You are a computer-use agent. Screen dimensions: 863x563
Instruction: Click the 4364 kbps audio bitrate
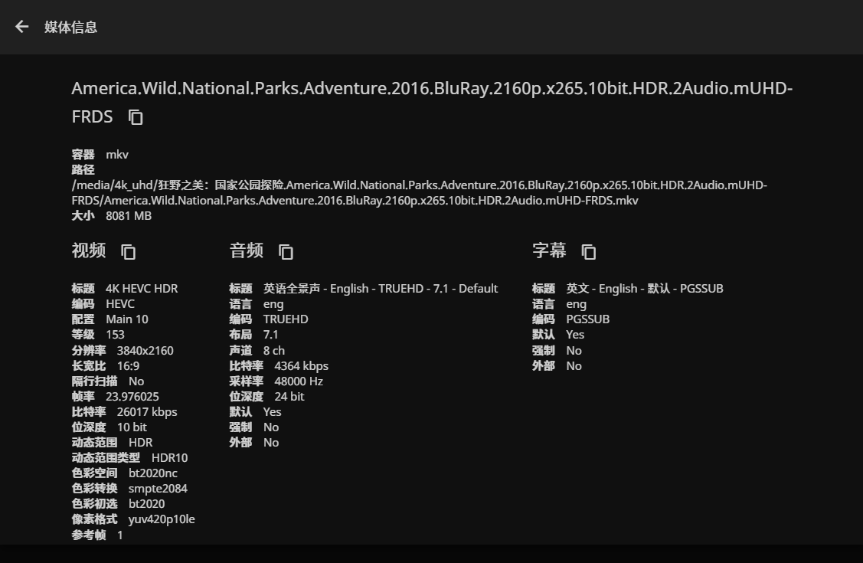point(301,365)
